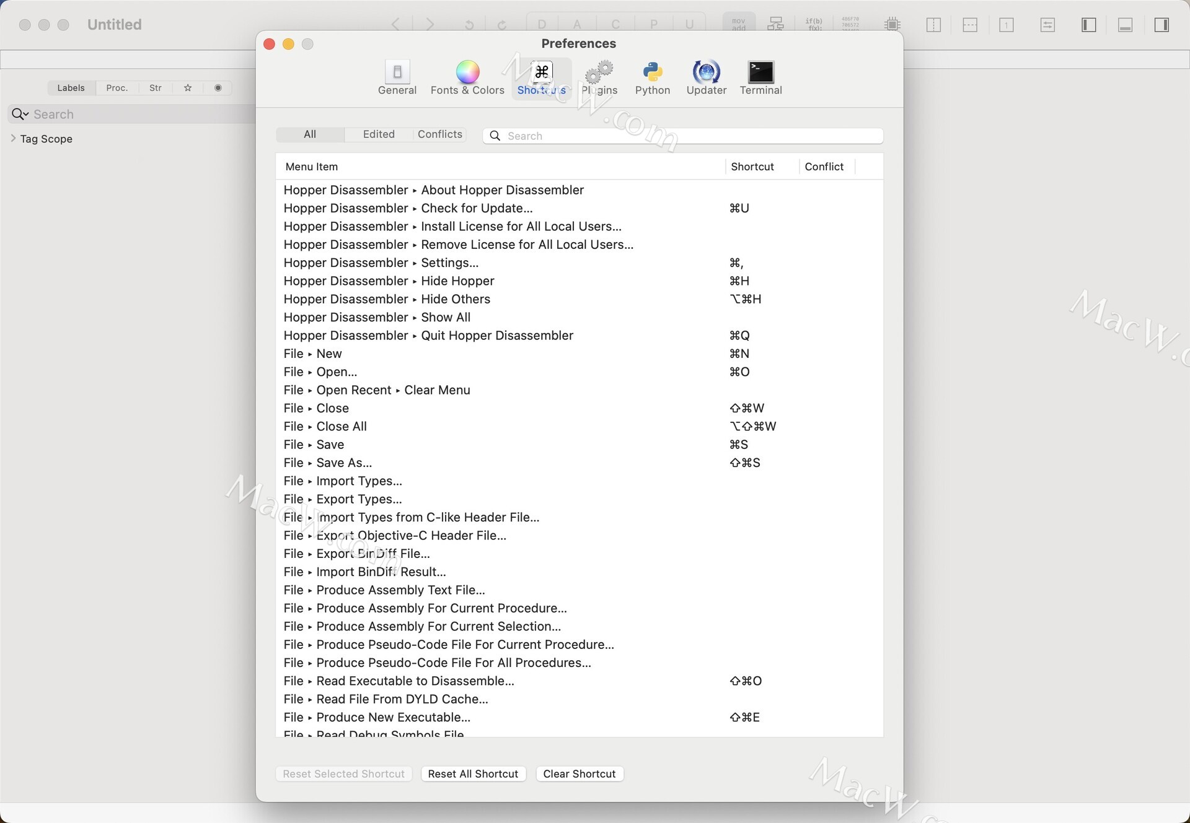Show All shortcuts filter segment

click(310, 134)
